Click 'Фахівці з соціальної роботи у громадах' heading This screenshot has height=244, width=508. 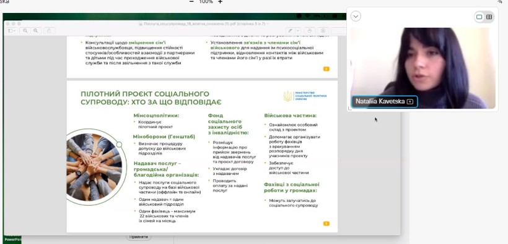point(292,187)
